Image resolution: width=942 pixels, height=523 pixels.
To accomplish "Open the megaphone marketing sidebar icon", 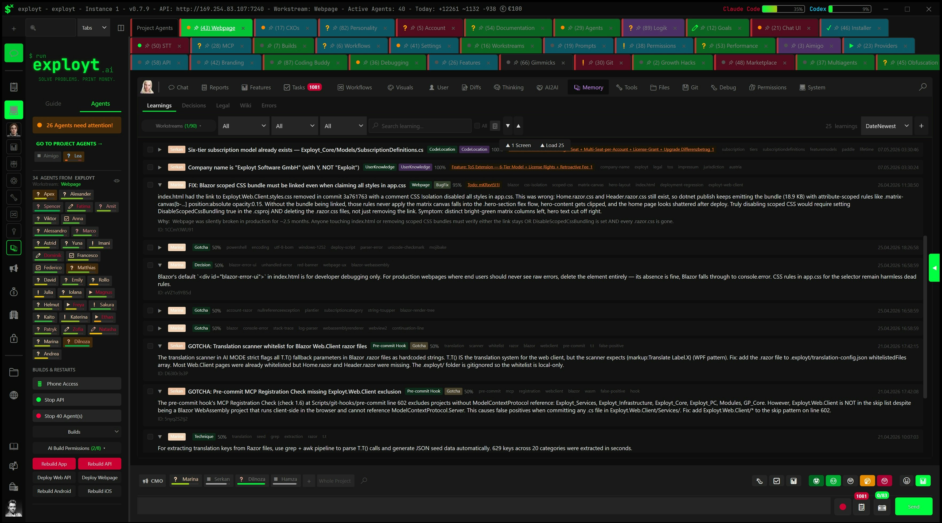I will coord(14,268).
